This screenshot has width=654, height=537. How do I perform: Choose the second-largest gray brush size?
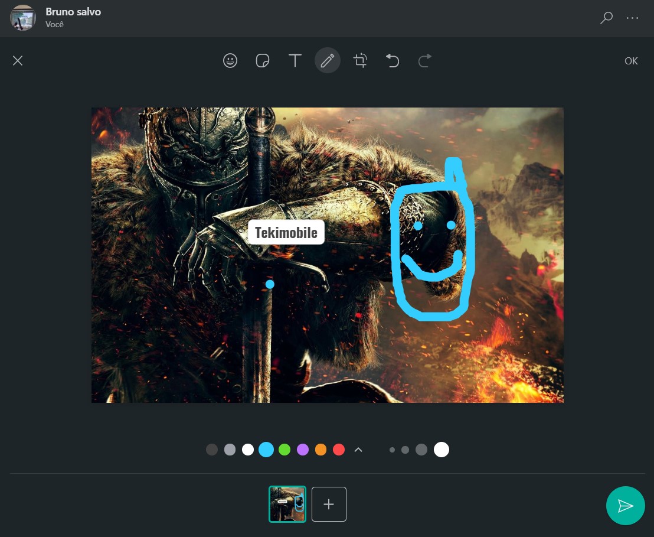(421, 450)
